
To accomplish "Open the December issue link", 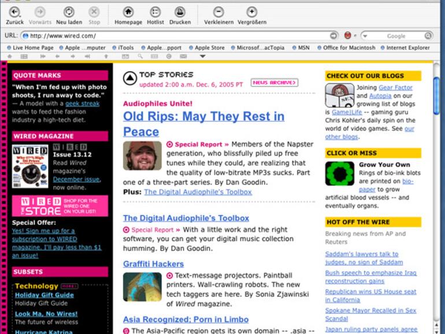I will pyautogui.click(x=77, y=179).
